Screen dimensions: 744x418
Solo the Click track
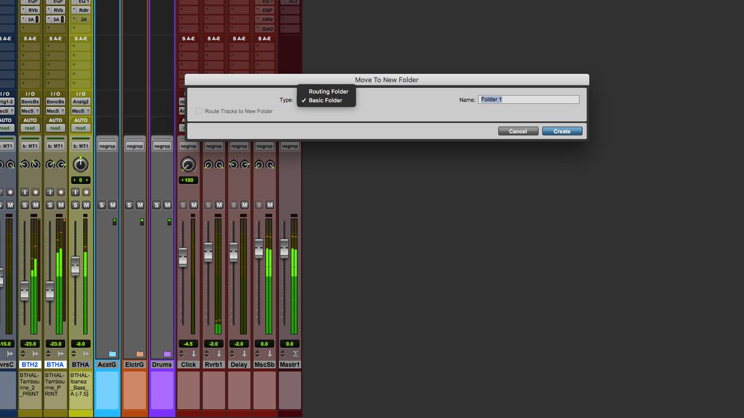tap(184, 204)
